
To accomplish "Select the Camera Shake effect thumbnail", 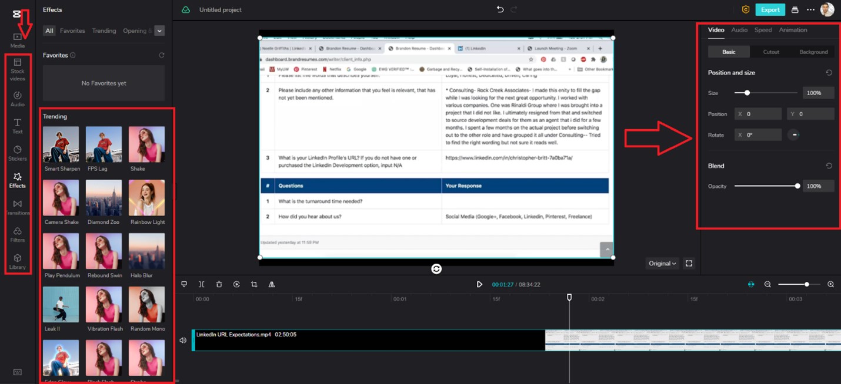I will [61, 197].
